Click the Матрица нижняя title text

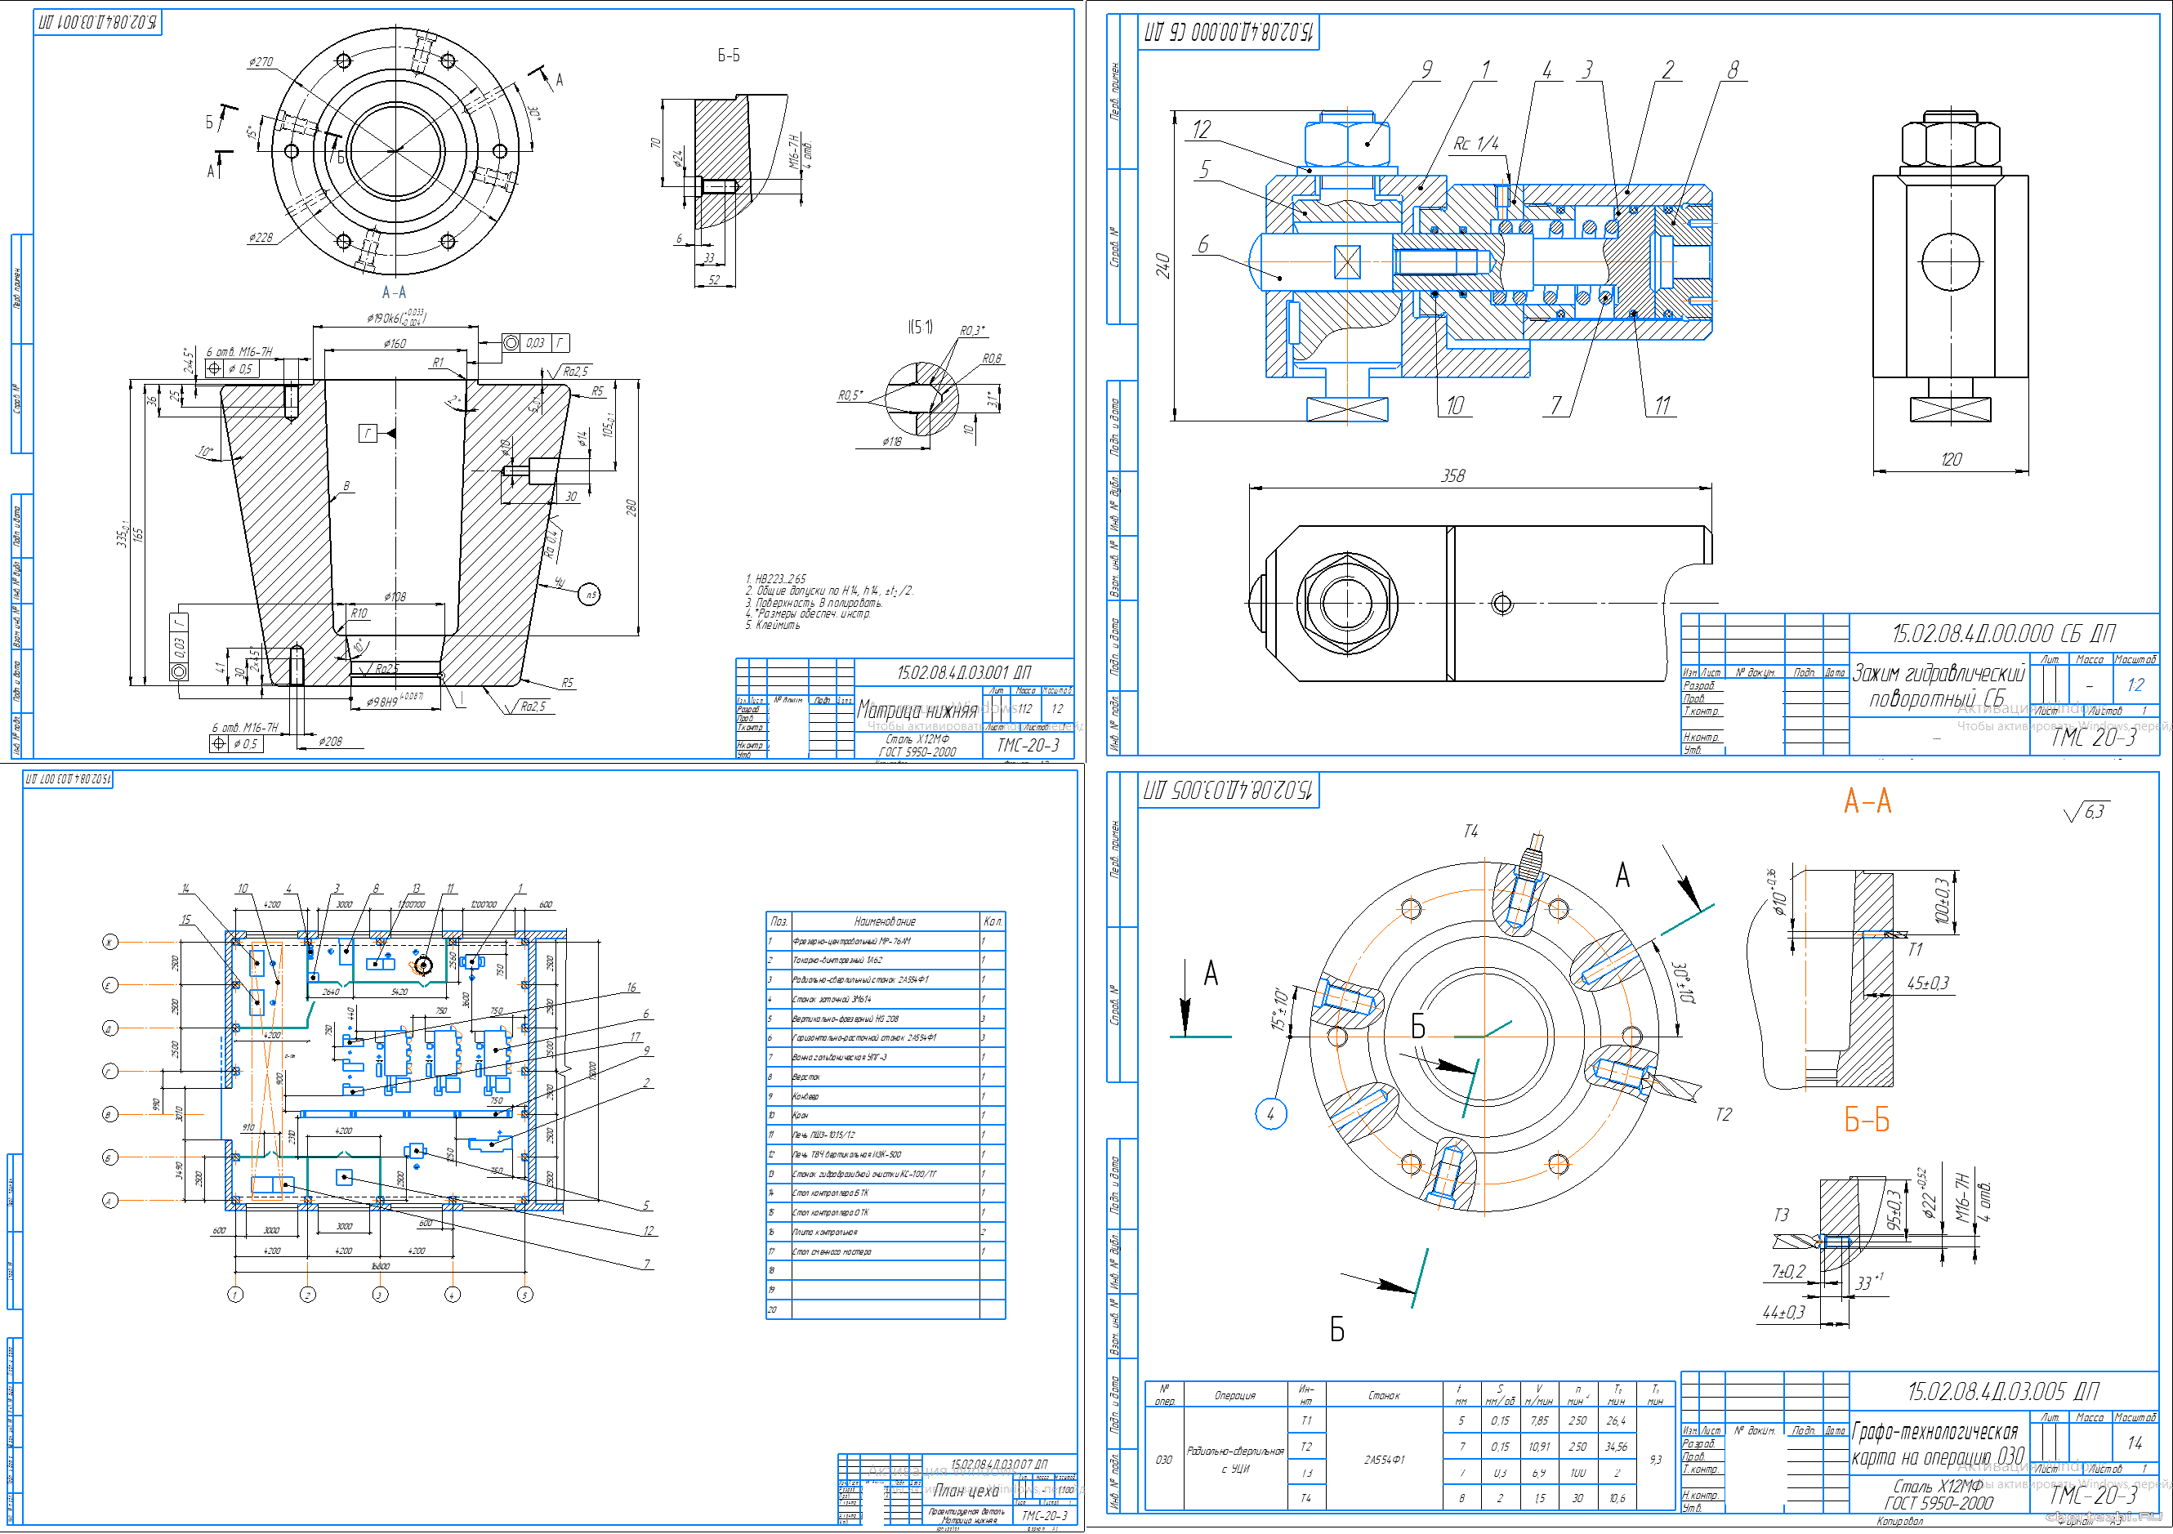click(916, 710)
